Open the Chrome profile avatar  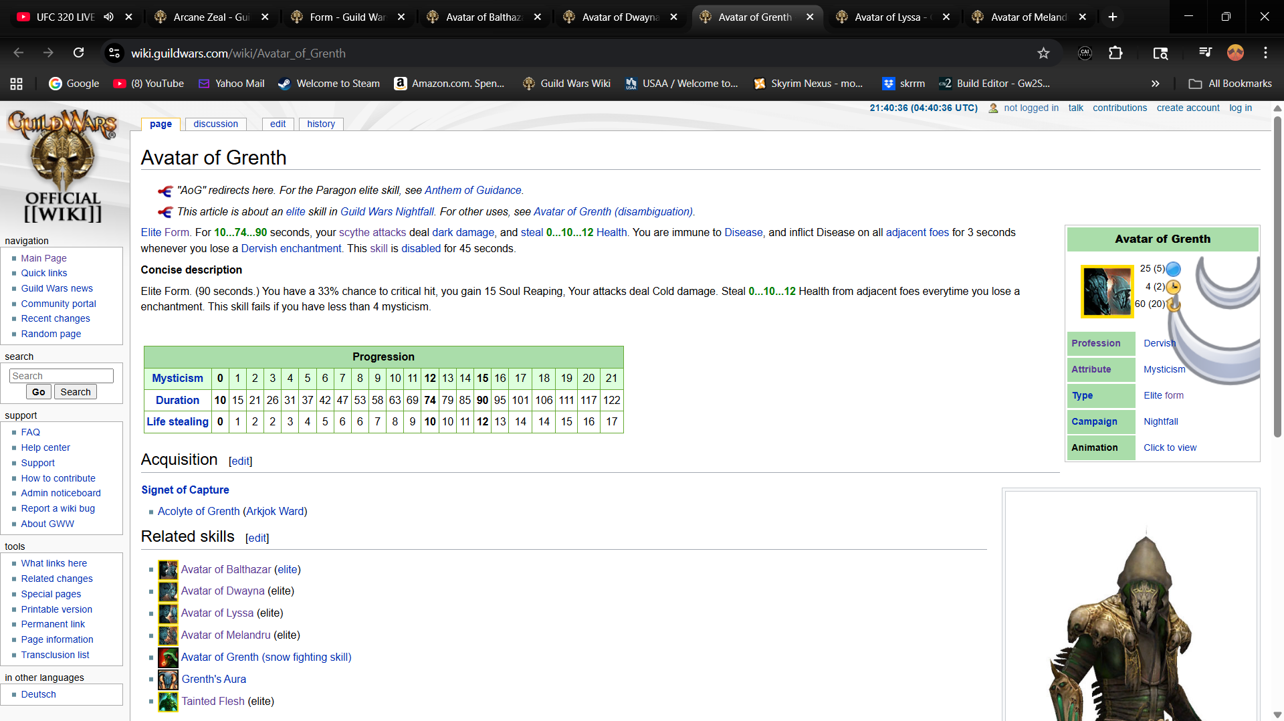(1235, 53)
